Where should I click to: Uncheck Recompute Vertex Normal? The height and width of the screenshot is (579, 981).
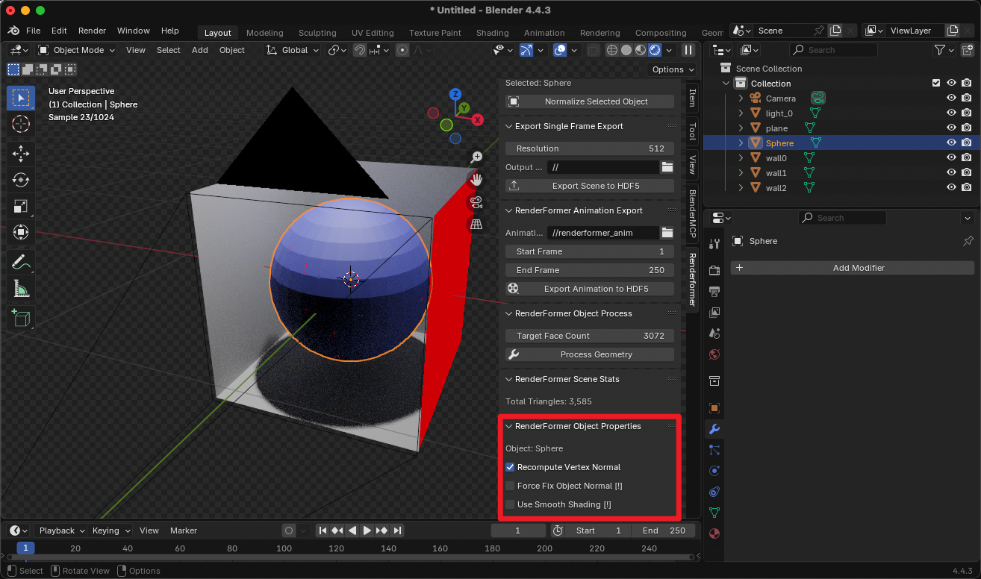510,467
